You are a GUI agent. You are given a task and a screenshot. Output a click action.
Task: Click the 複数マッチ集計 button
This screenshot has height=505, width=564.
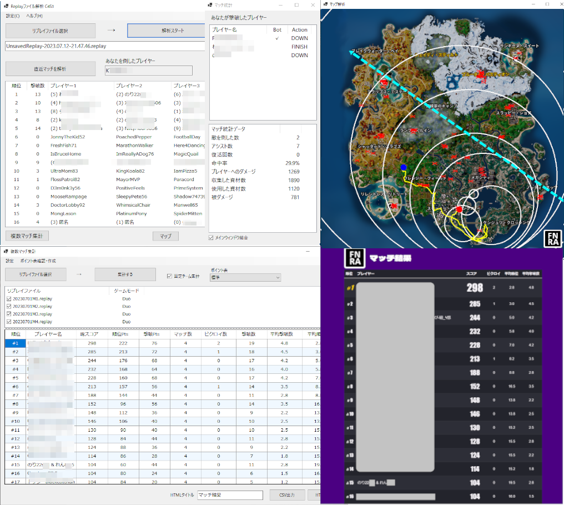coord(27,236)
